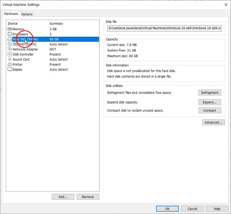Open the Hardware tab

[x=11, y=14]
